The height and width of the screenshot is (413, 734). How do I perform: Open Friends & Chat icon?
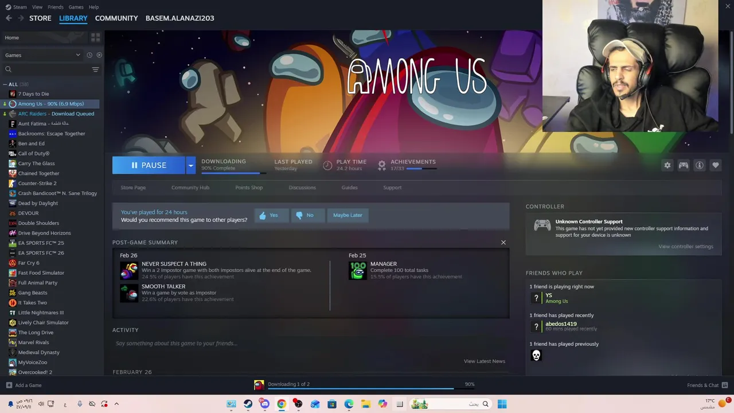(725, 385)
